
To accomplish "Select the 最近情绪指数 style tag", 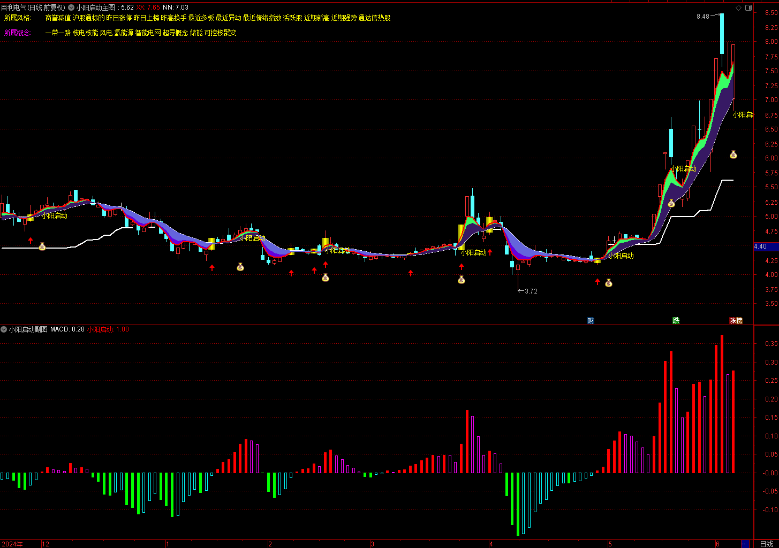I will point(262,18).
